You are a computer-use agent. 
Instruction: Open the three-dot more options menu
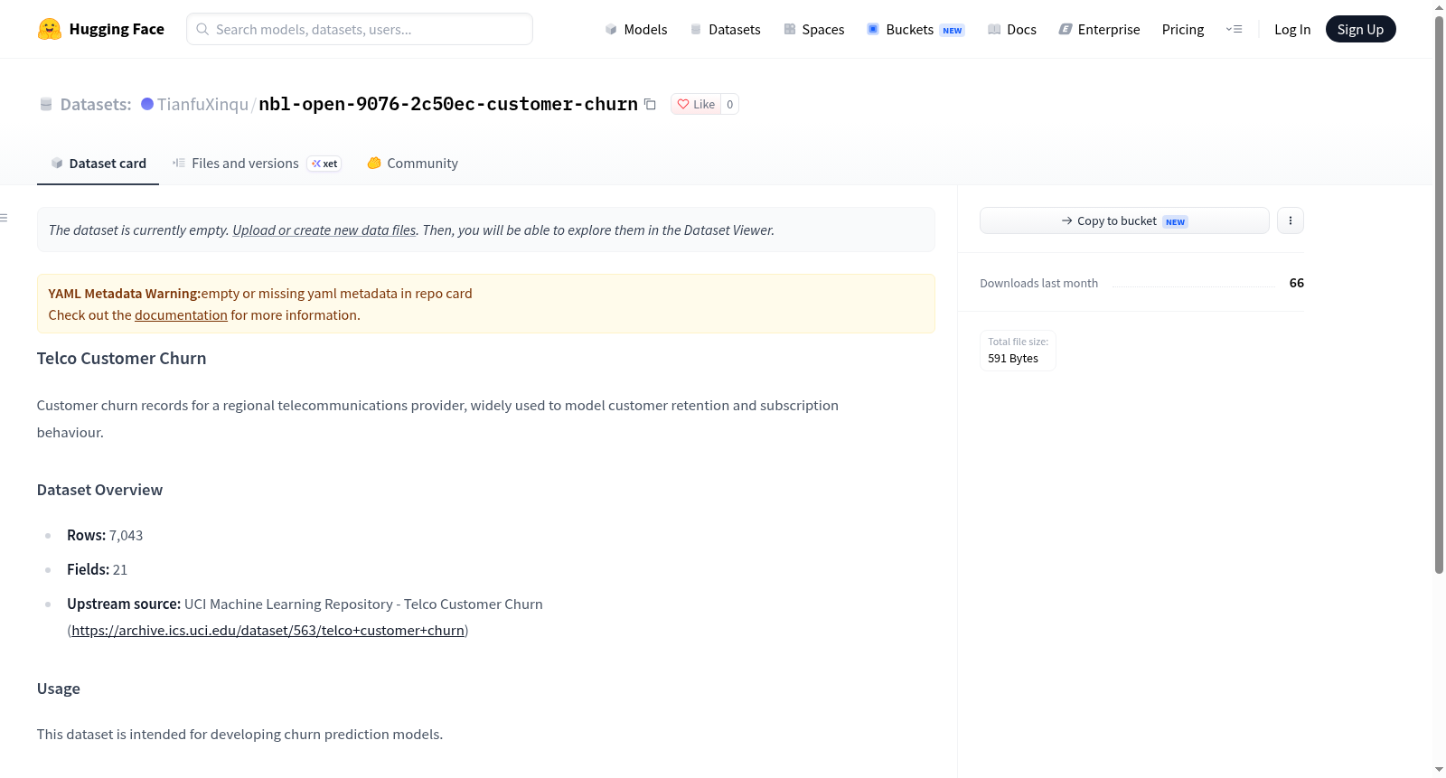(1291, 220)
